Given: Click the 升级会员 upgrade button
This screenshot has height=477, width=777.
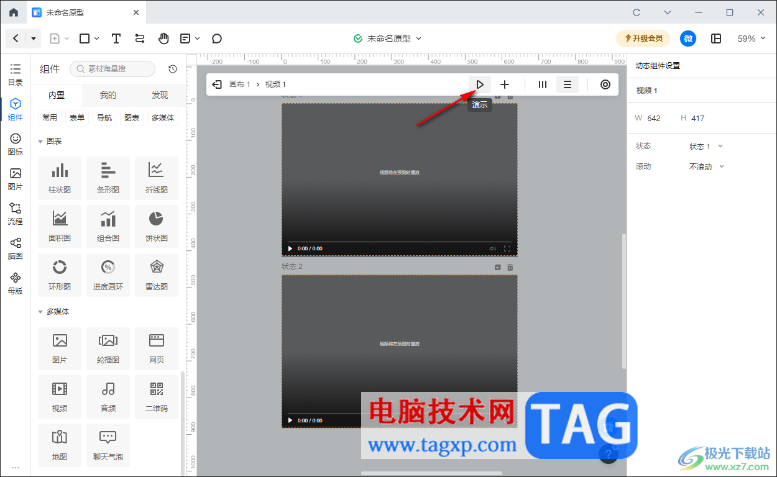Looking at the screenshot, I should click(x=643, y=39).
